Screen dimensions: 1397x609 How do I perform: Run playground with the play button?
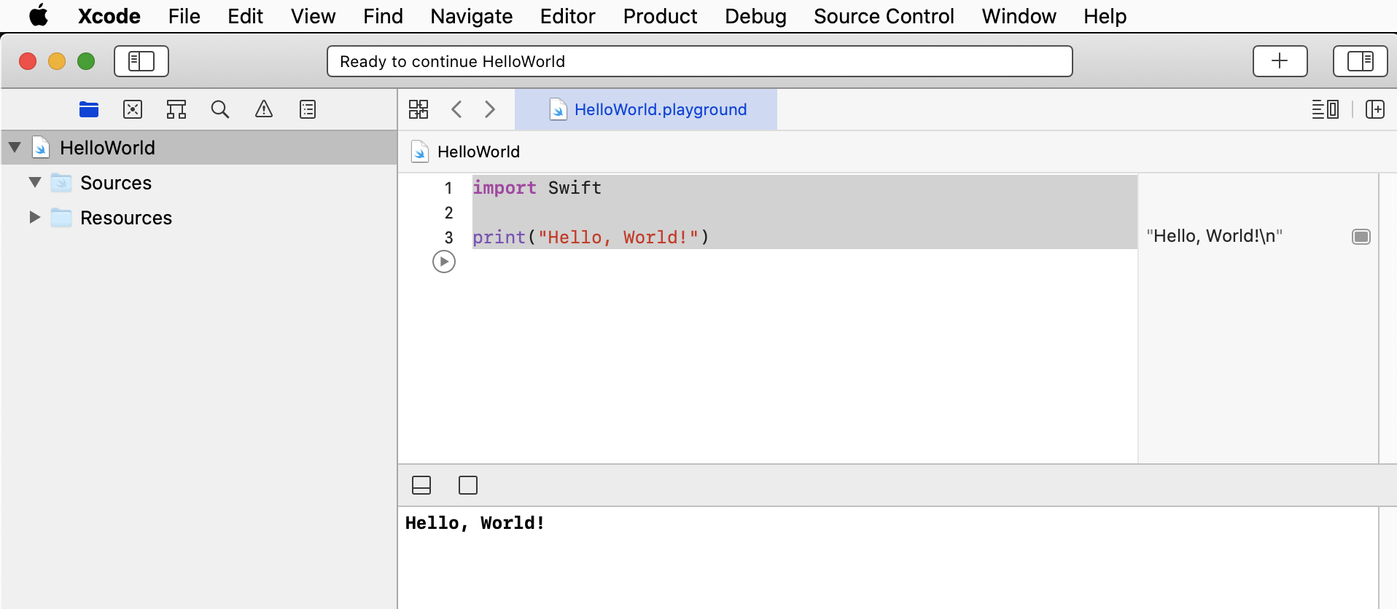(444, 262)
